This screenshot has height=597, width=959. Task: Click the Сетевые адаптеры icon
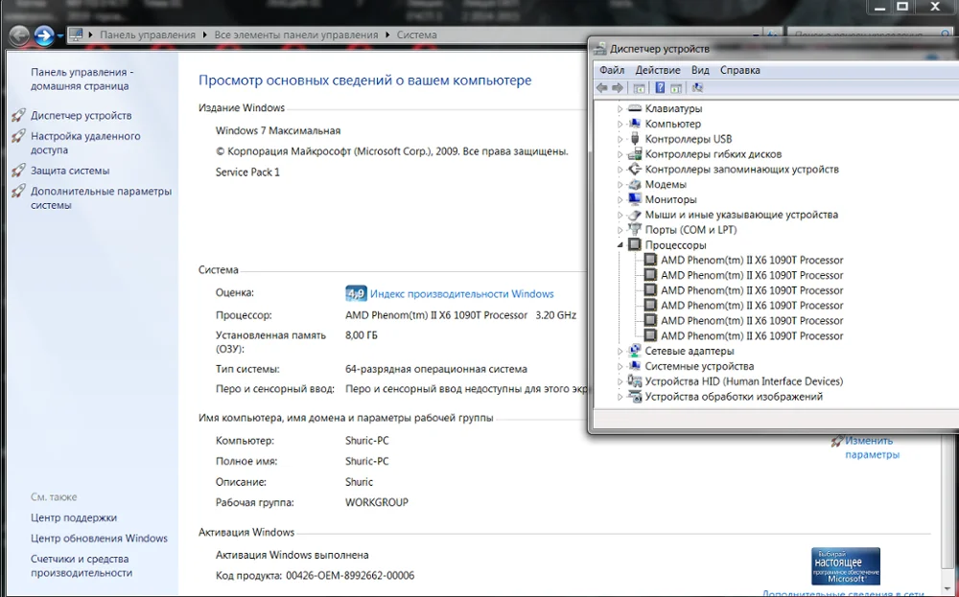click(635, 351)
